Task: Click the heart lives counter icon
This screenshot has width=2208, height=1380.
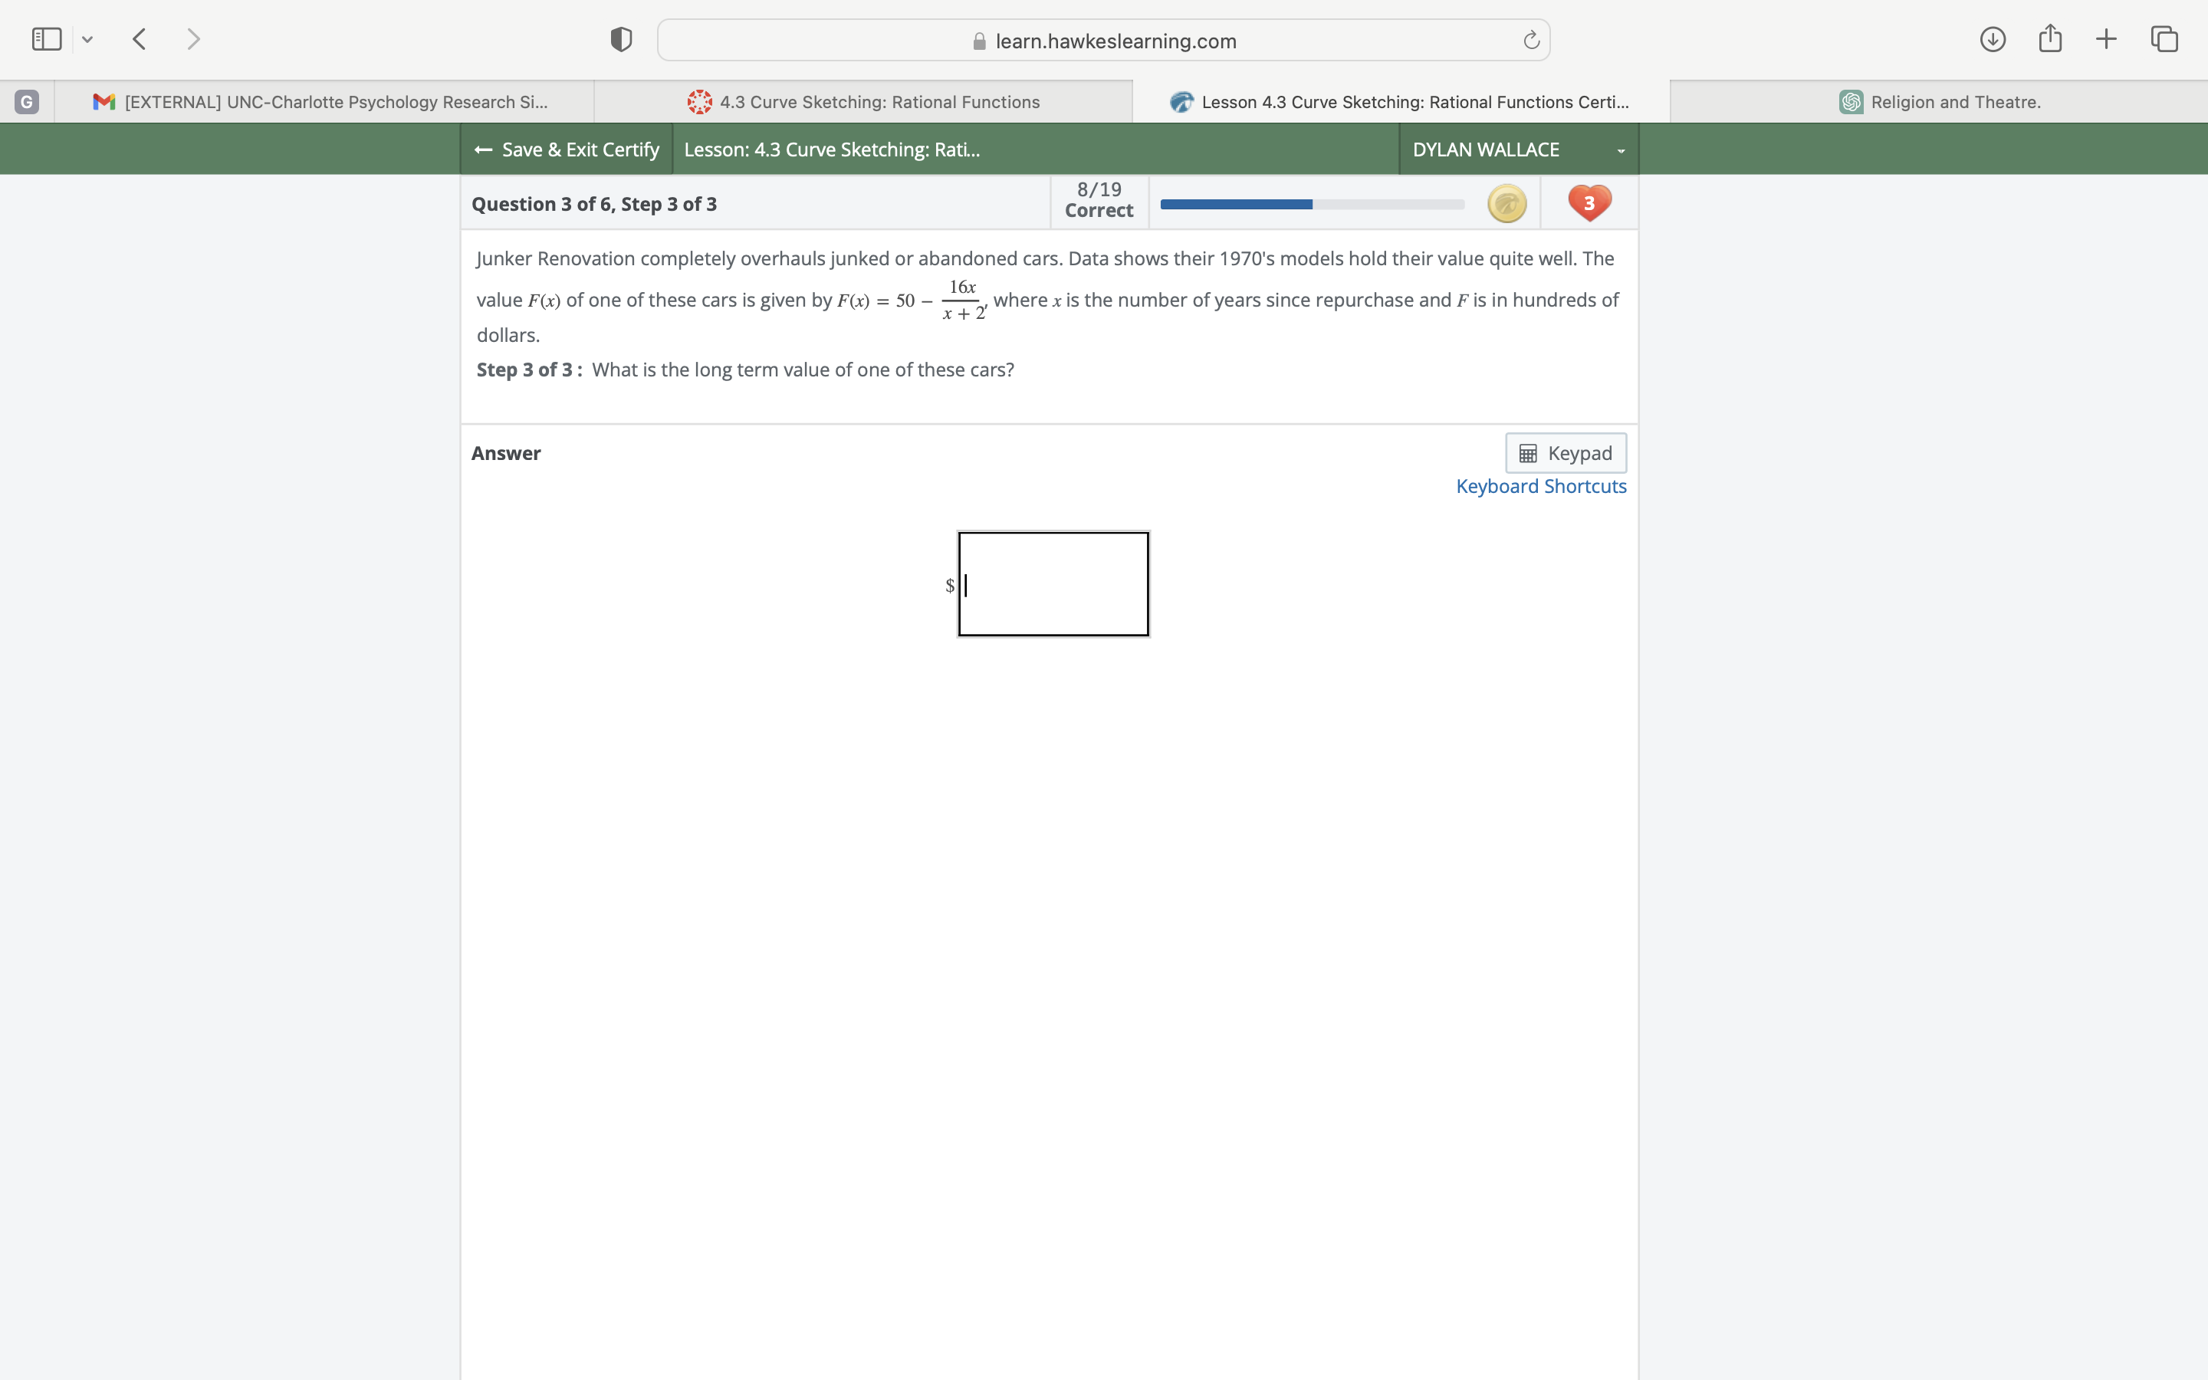Action: point(1589,202)
